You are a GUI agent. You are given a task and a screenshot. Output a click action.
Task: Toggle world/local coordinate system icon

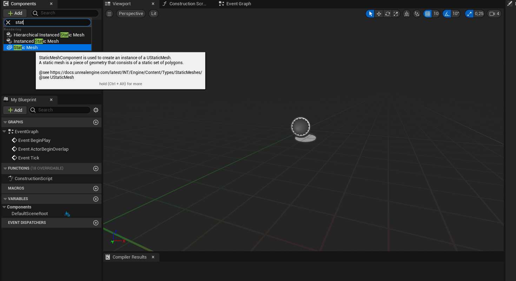pos(406,14)
